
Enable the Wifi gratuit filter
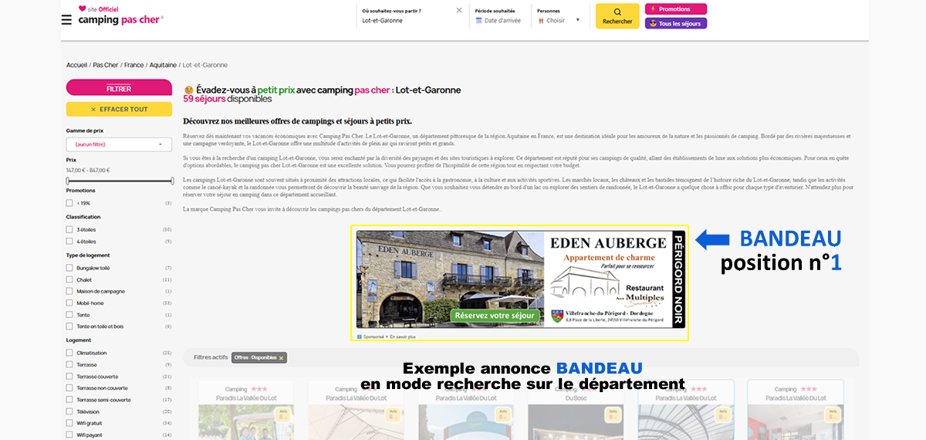(69, 423)
